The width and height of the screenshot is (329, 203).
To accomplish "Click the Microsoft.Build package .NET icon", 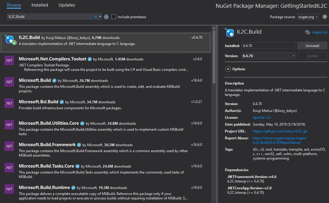I will tap(9, 82).
